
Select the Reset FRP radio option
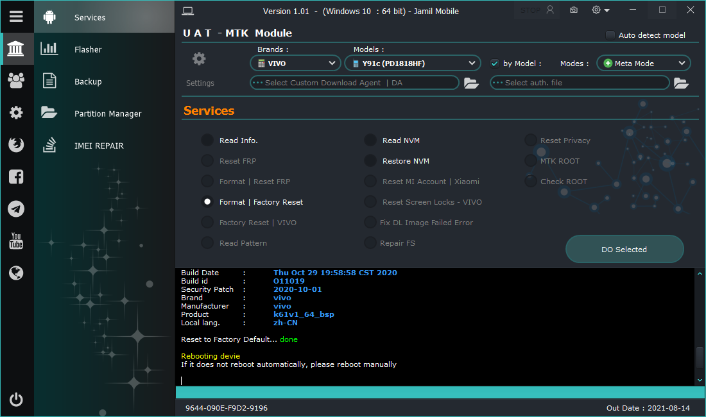[207, 161]
